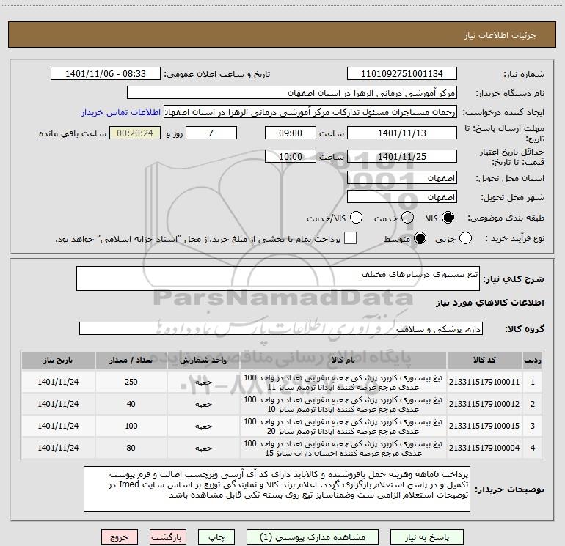Click need date in row 1
The width and height of the screenshot is (565, 546).
58,382
